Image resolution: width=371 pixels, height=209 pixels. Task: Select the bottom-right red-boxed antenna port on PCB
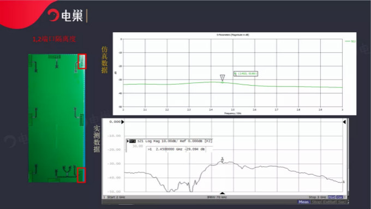point(81,175)
